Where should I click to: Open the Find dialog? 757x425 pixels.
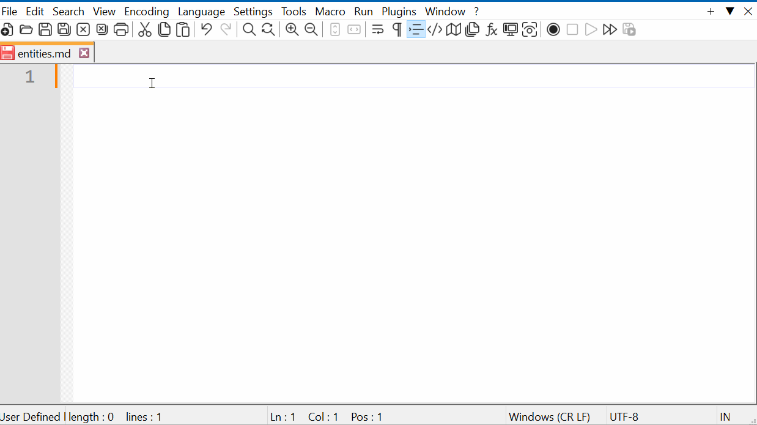pyautogui.click(x=249, y=29)
